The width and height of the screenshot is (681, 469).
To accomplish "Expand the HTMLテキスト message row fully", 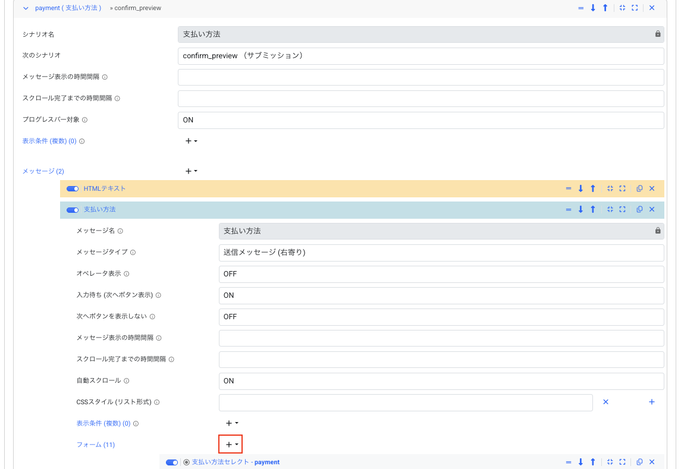I will coord(622,188).
